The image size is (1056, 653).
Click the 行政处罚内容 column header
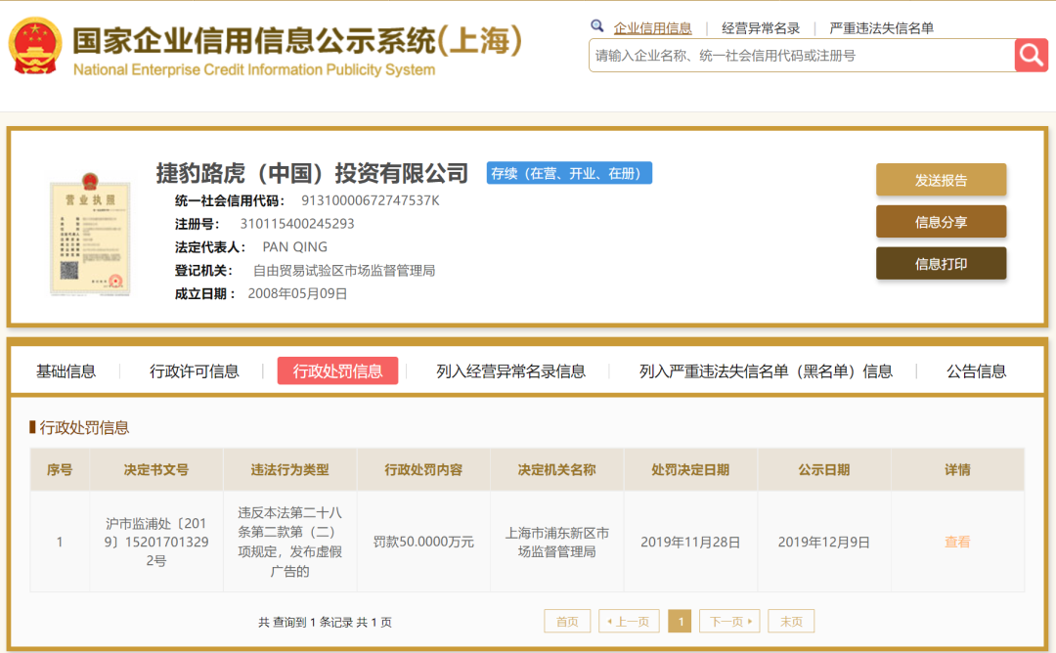pos(423,470)
